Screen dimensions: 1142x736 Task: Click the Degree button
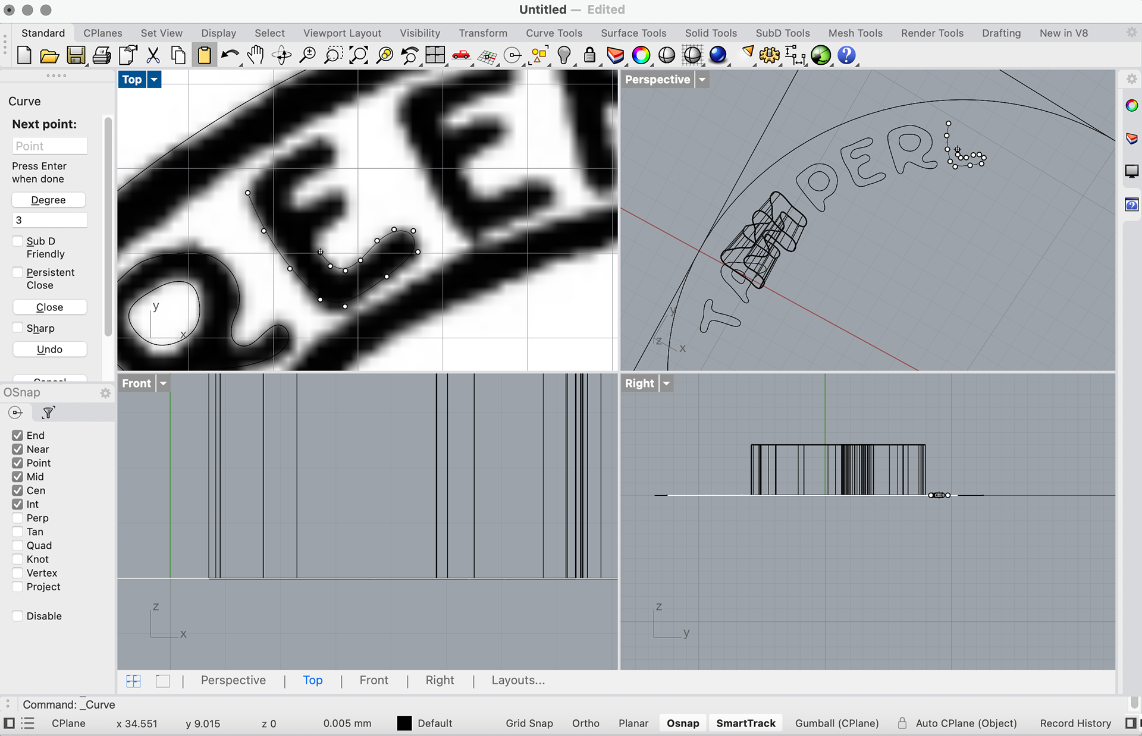coord(49,200)
